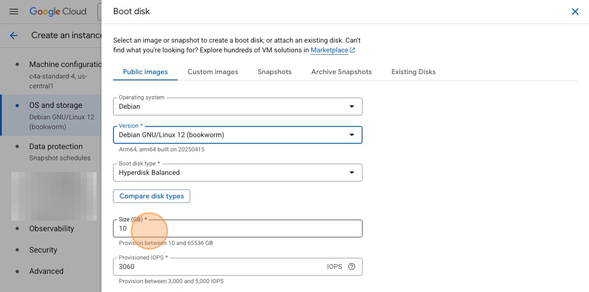Open the Marketplace link
Image resolution: width=589 pixels, height=292 pixels.
pyautogui.click(x=333, y=50)
